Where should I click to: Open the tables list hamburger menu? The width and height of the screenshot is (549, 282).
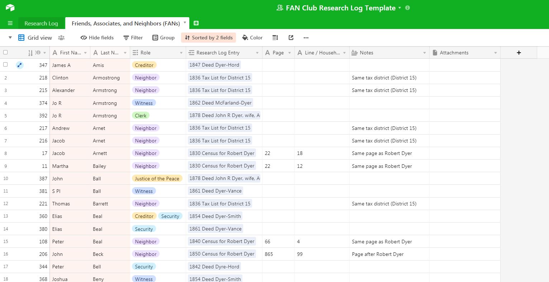(10, 23)
